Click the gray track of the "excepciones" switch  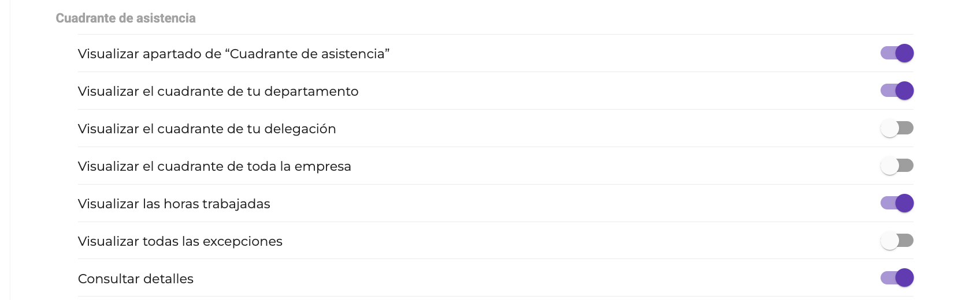tap(907, 241)
